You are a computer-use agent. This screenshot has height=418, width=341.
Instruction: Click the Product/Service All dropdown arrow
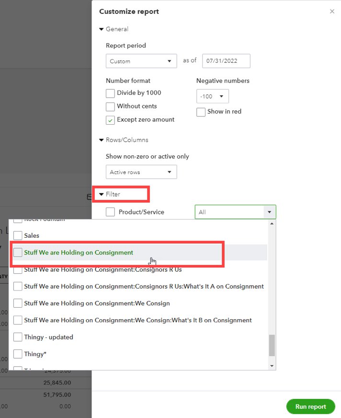coord(269,212)
